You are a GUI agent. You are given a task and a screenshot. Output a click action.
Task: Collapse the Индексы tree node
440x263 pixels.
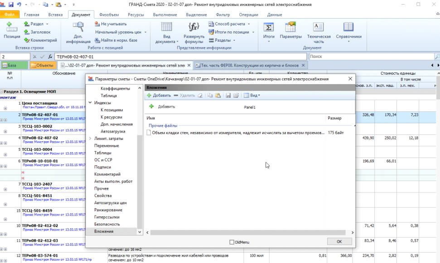(90, 103)
